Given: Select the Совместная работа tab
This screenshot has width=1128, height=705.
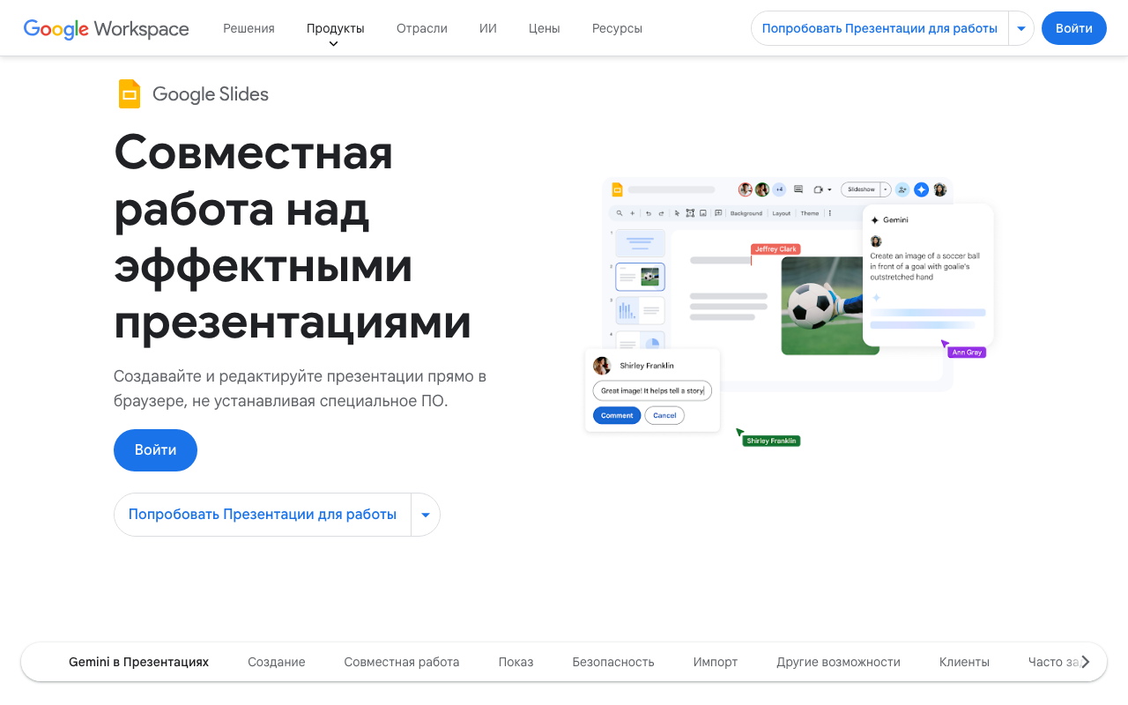Looking at the screenshot, I should tap(402, 662).
